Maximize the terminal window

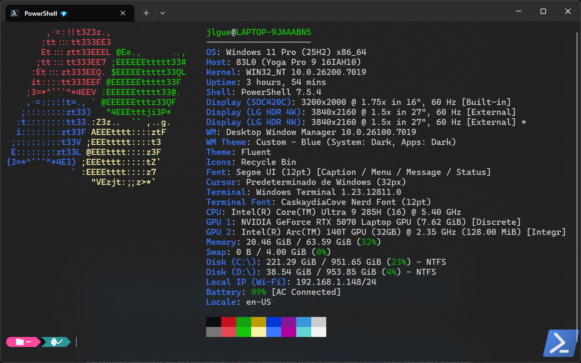click(543, 11)
